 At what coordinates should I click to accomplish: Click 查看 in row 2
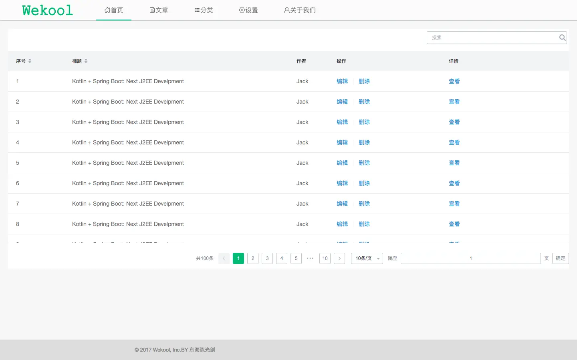(x=454, y=102)
